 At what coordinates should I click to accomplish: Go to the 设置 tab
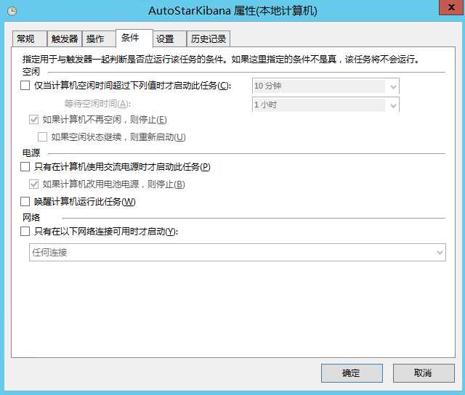pos(165,39)
